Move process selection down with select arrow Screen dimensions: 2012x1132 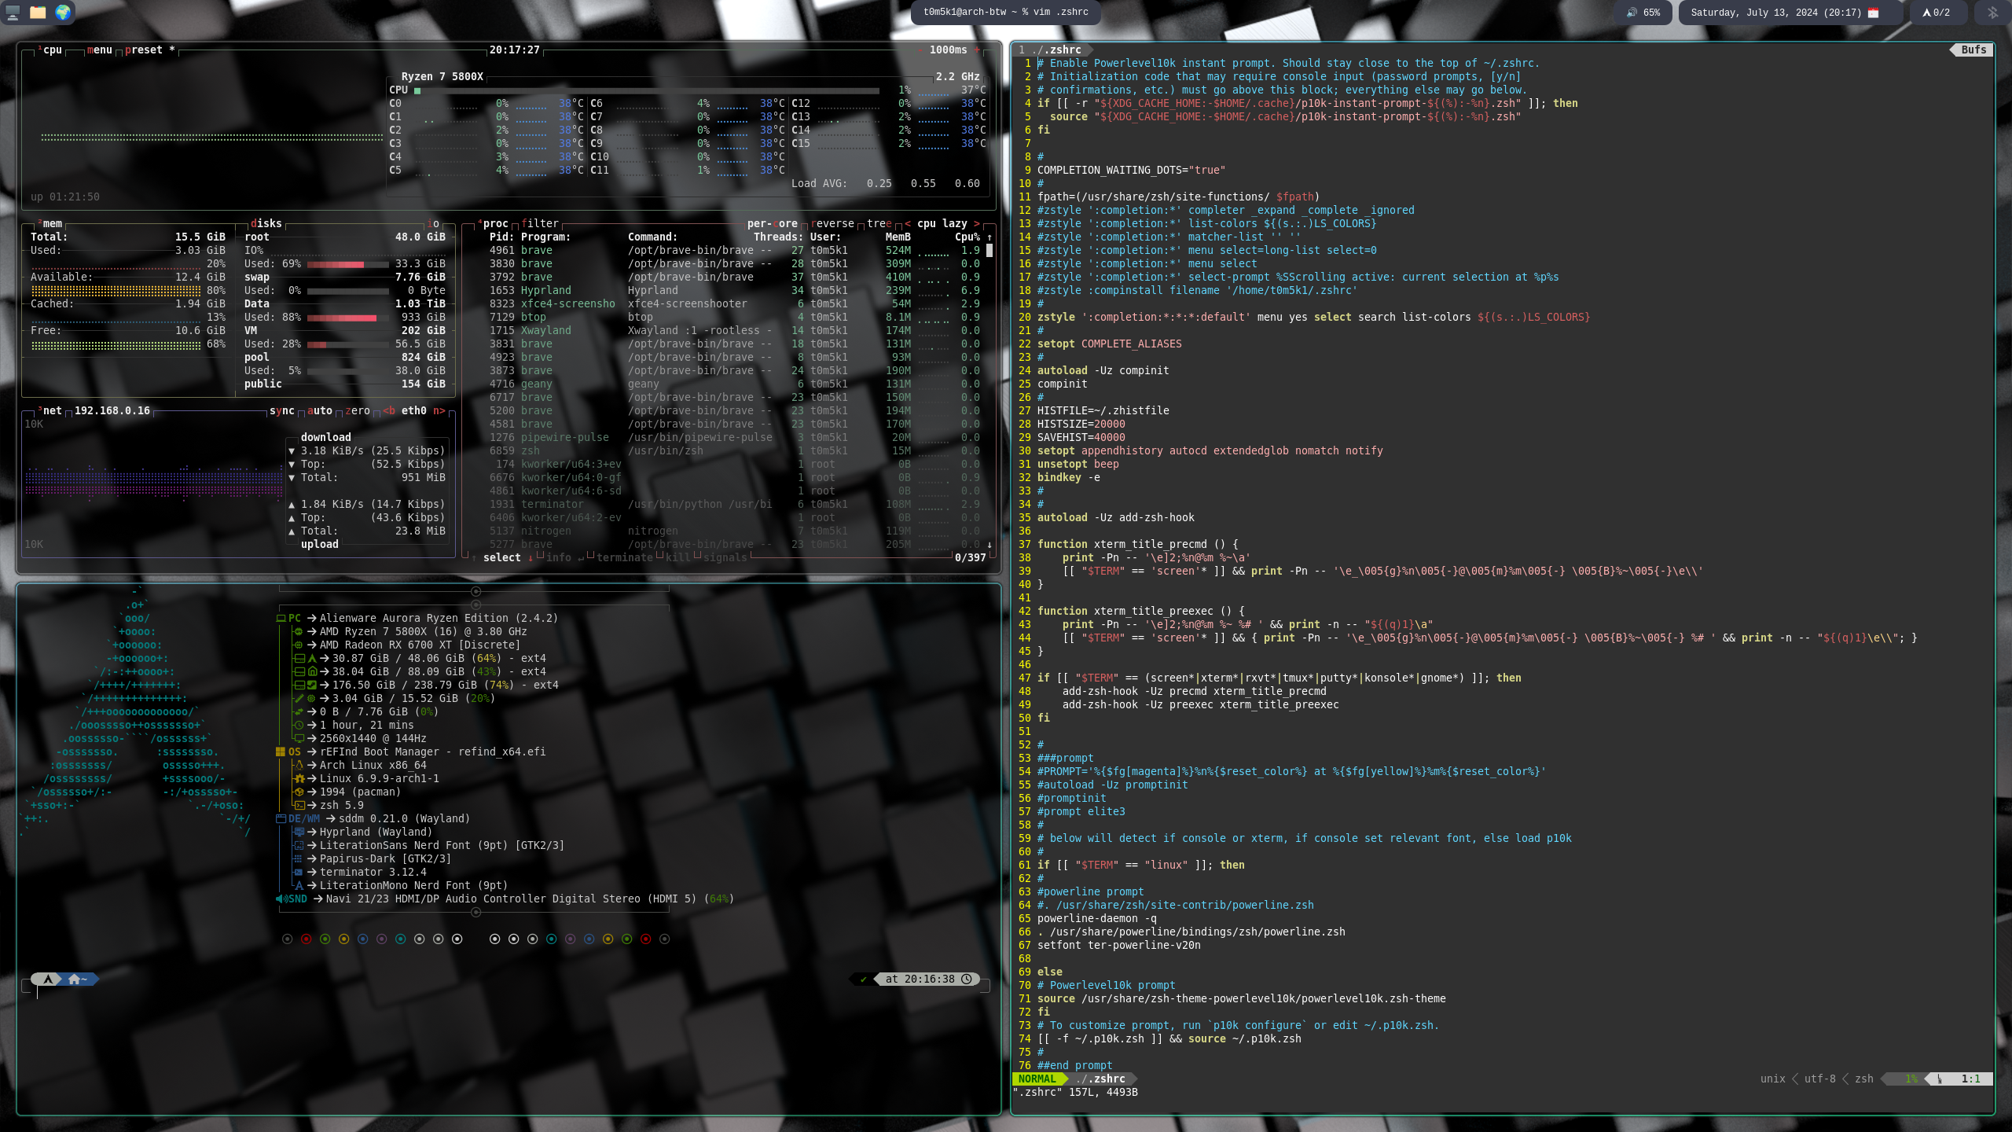pos(531,557)
